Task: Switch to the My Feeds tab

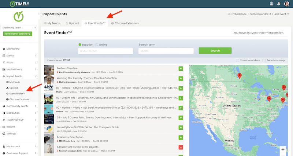Action: click(x=52, y=23)
